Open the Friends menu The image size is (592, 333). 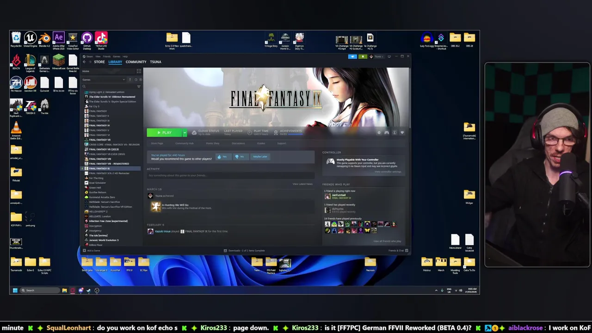[x=107, y=56]
